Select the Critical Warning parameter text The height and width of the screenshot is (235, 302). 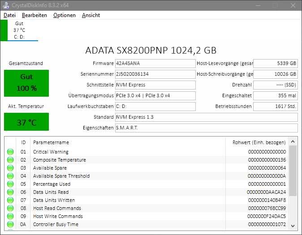[51, 152]
